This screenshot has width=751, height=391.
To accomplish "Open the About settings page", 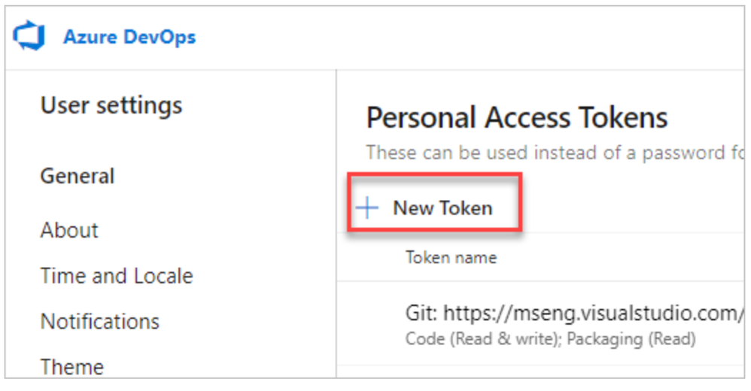I will (69, 230).
